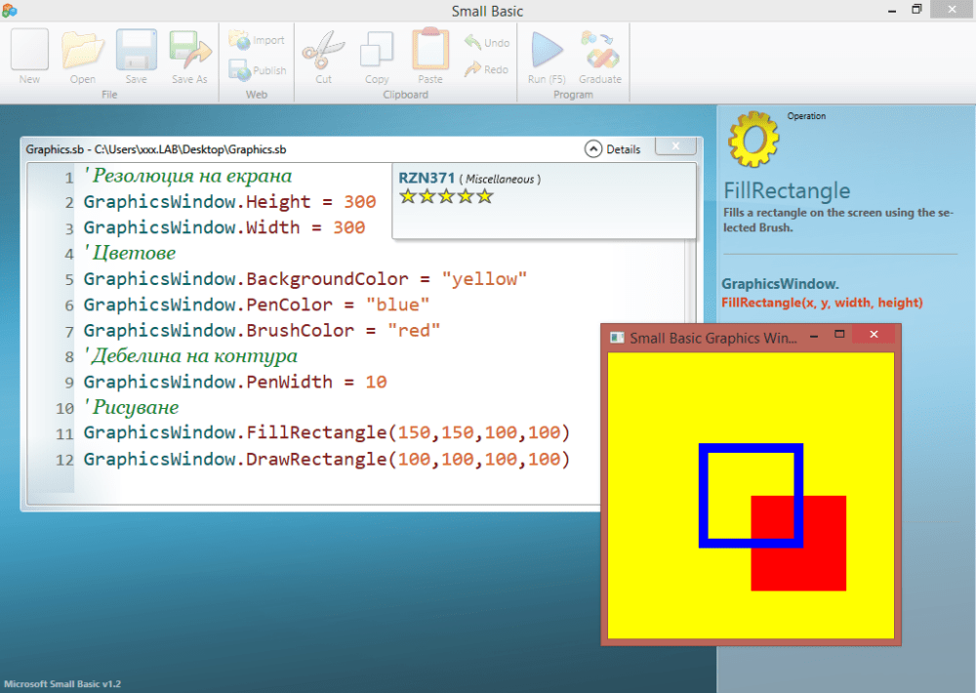Click the "yellow" string on line 5
This screenshot has height=693, width=976.
point(484,279)
